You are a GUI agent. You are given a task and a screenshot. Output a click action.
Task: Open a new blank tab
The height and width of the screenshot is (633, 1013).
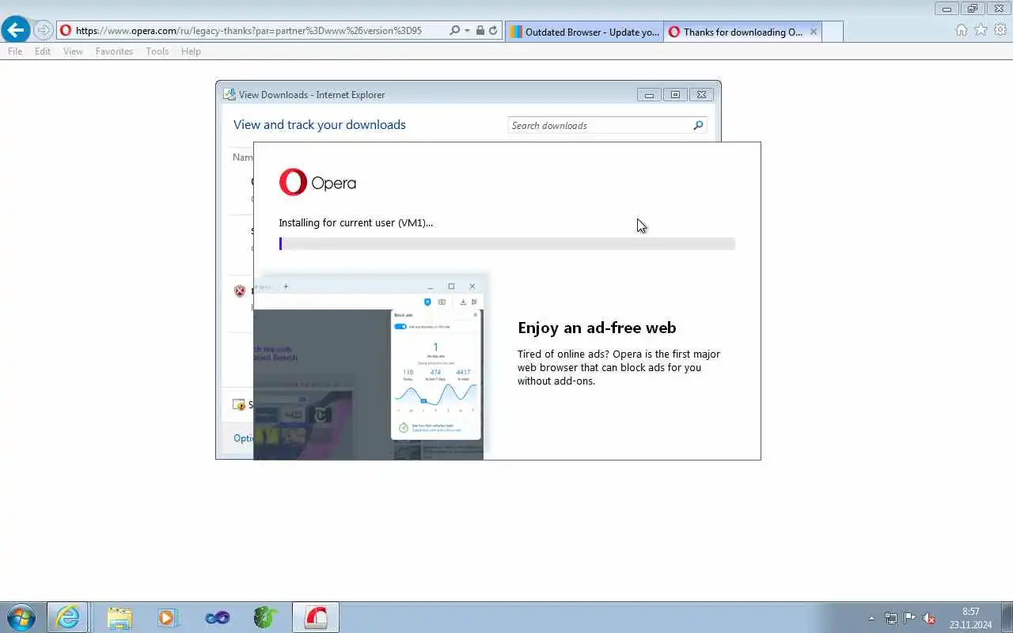833,32
